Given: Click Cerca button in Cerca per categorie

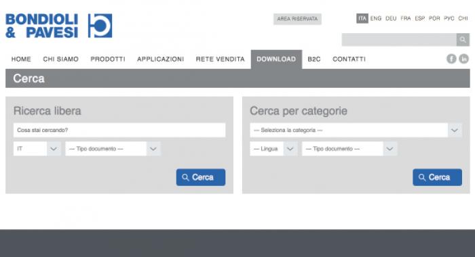Looking at the screenshot, I should [438, 177].
